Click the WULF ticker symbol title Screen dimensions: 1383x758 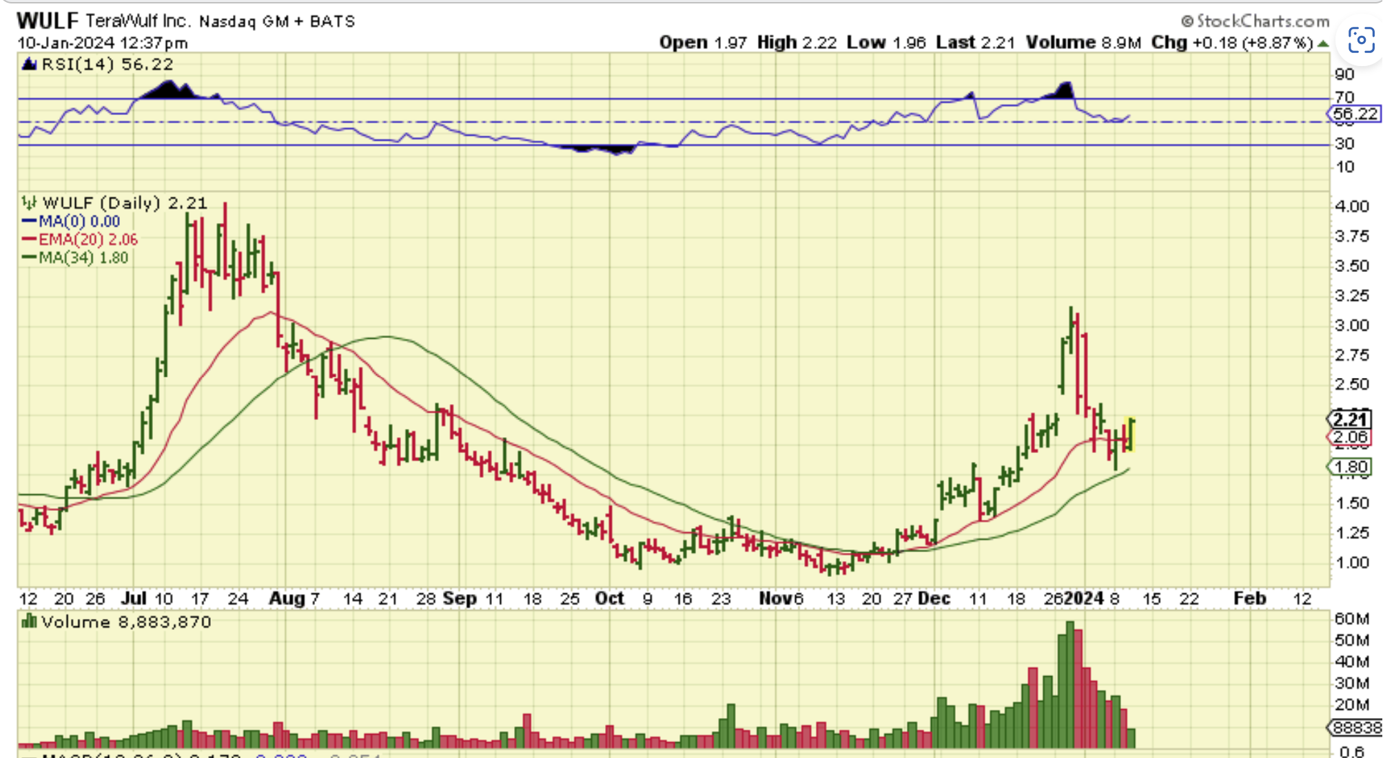47,21
